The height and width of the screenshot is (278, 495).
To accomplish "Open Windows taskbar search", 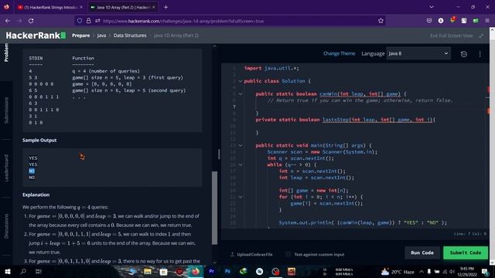I will (23, 271).
